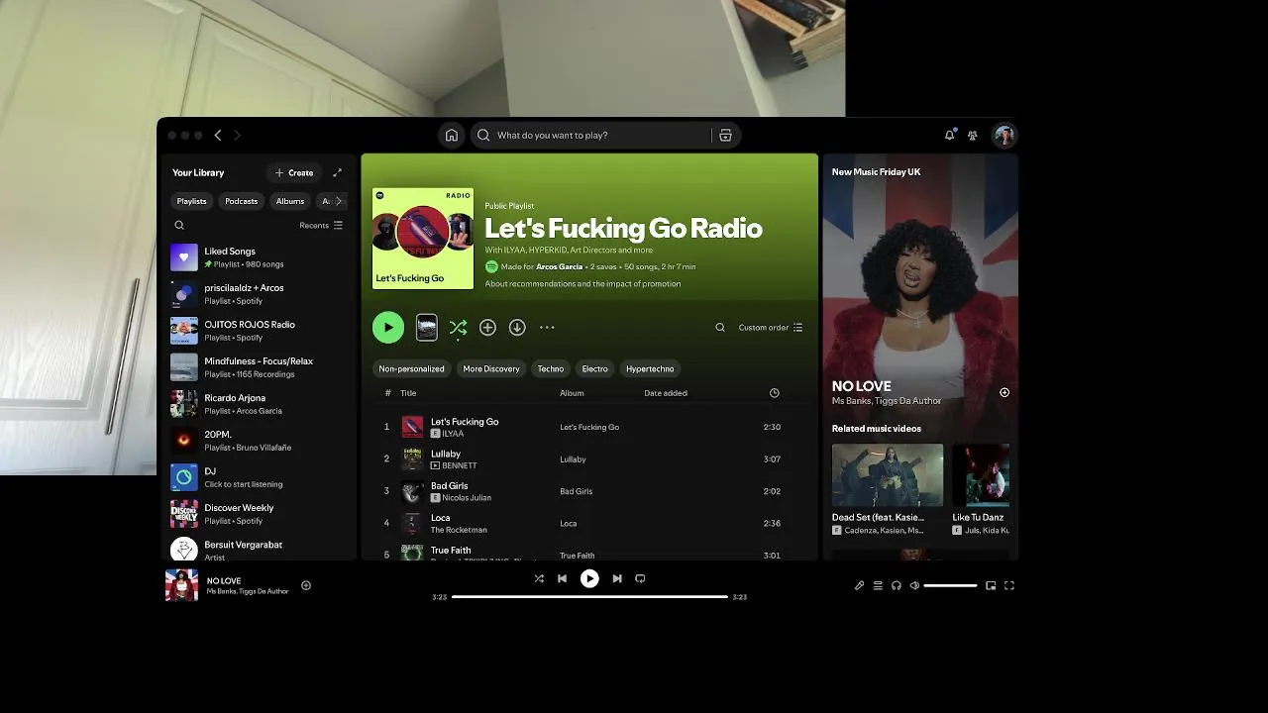The image size is (1268, 713).
Task: Adjust the volume slider
Action: pos(951,585)
